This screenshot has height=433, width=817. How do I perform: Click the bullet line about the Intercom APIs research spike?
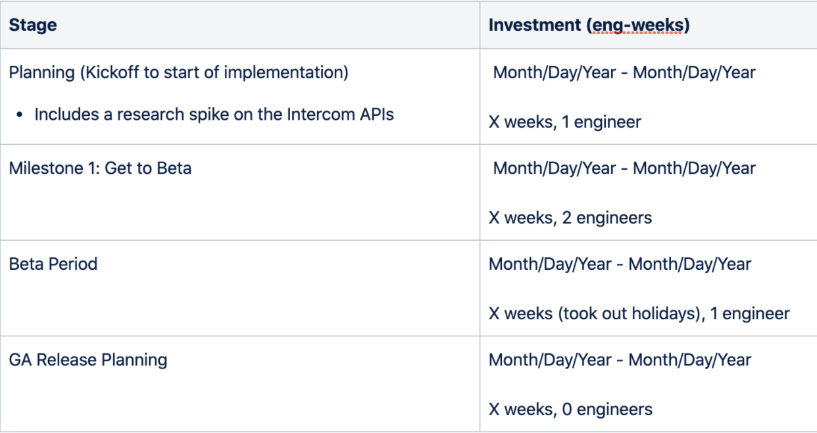click(x=214, y=114)
